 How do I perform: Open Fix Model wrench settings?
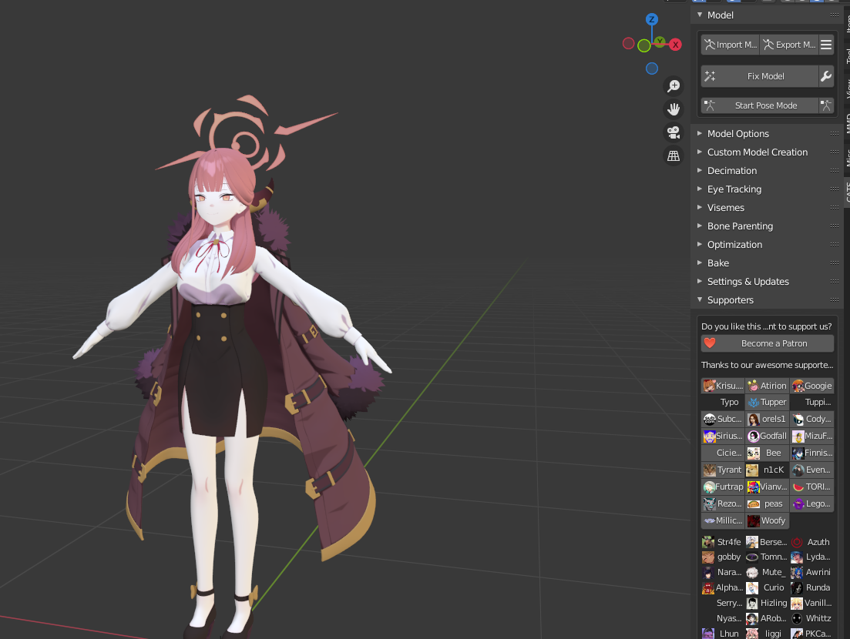(825, 76)
